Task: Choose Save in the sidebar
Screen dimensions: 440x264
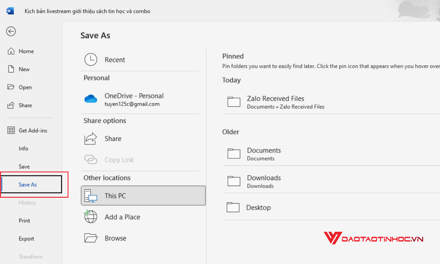Action: coord(24,167)
